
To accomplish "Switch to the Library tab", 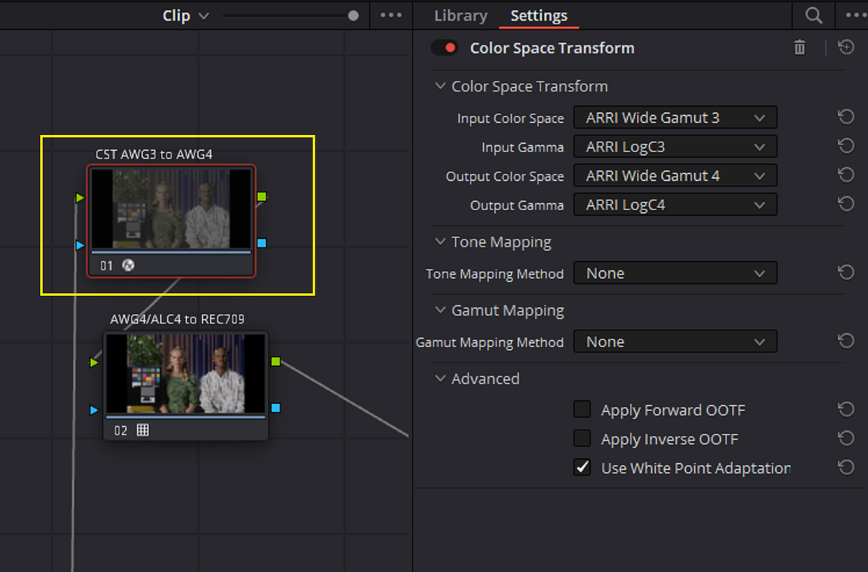I will point(460,16).
